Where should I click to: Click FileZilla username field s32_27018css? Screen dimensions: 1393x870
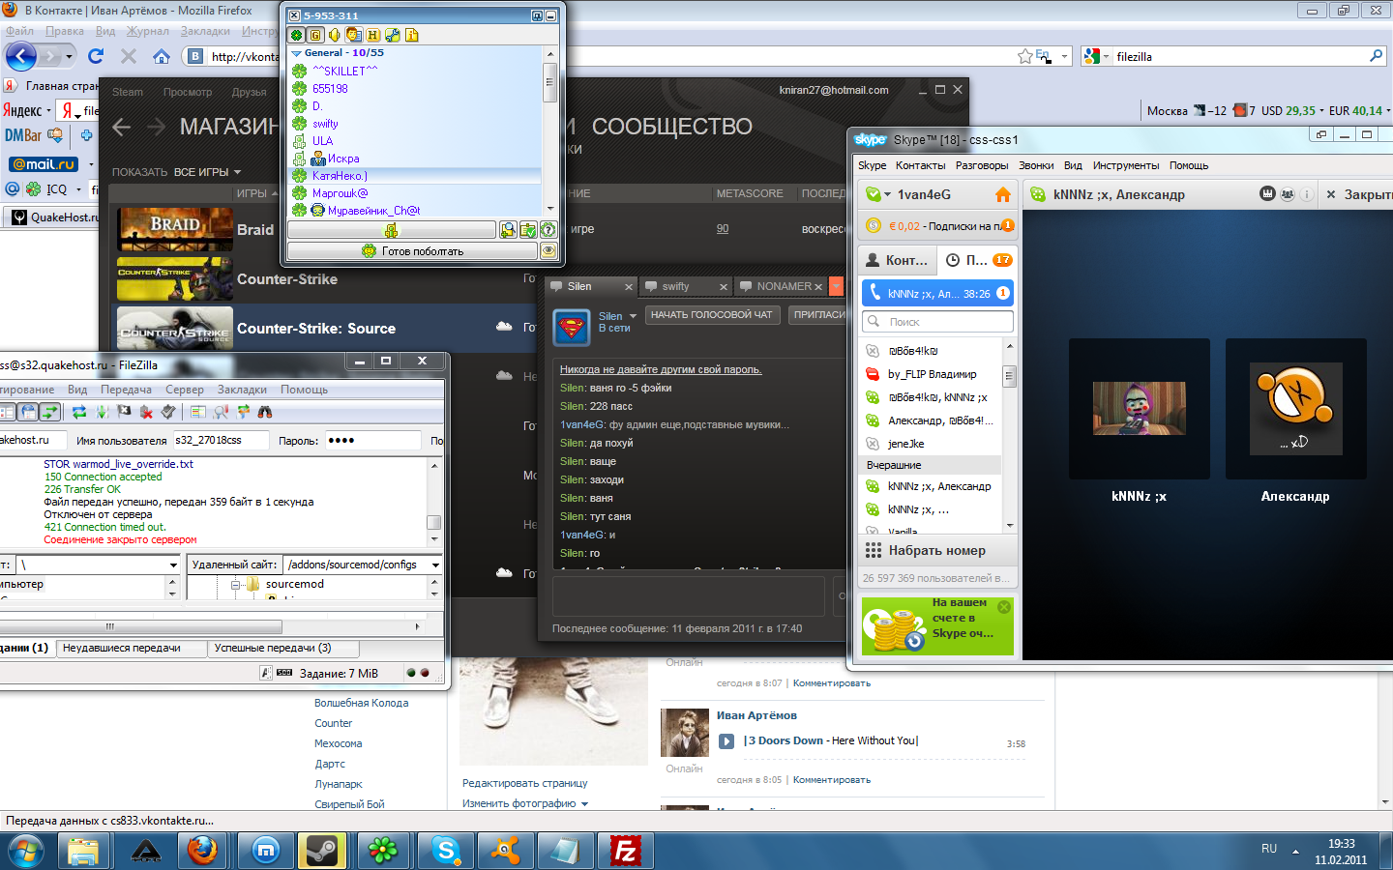tap(221, 440)
